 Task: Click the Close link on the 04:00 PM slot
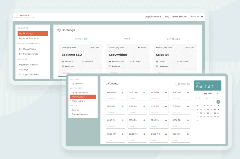[x=153, y=140]
